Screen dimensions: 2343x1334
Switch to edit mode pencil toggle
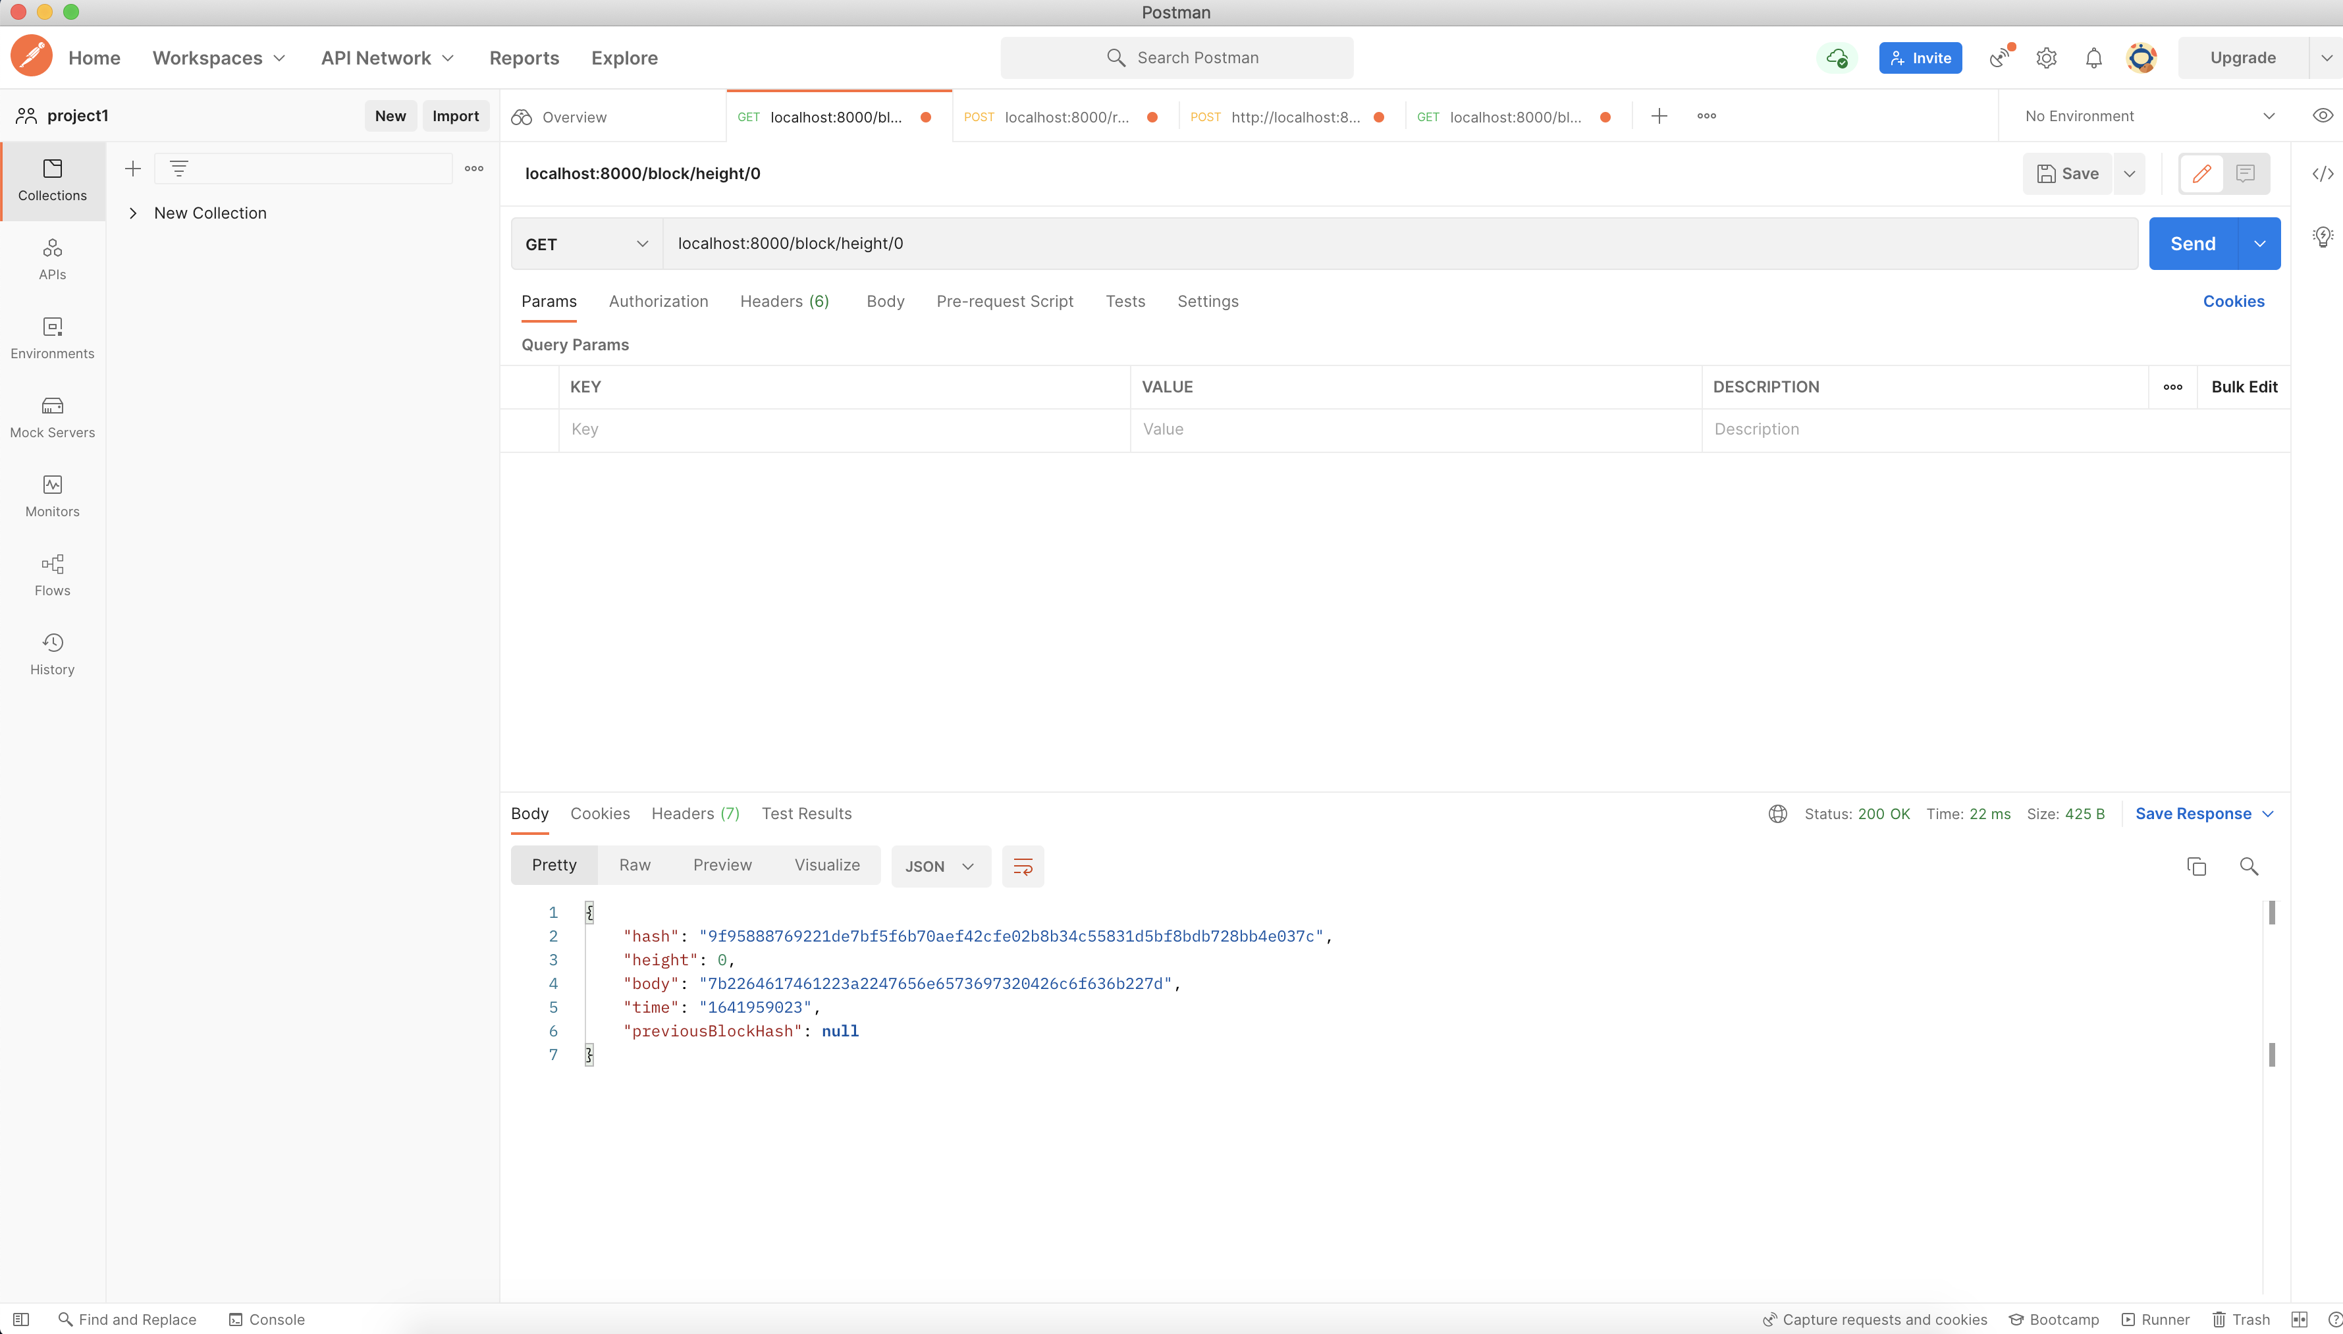coord(2202,173)
